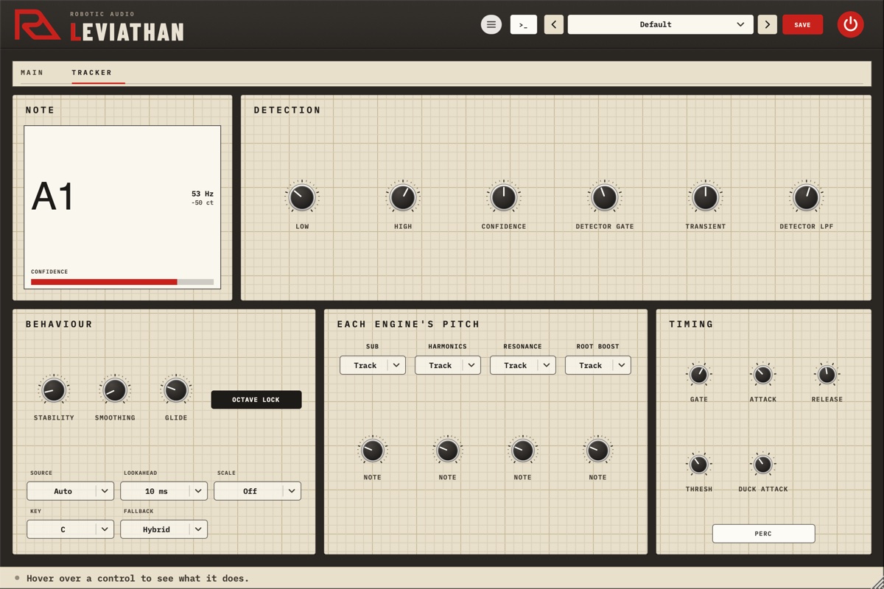Click the Thresh knob
This screenshot has height=589, width=884.
pyautogui.click(x=699, y=465)
